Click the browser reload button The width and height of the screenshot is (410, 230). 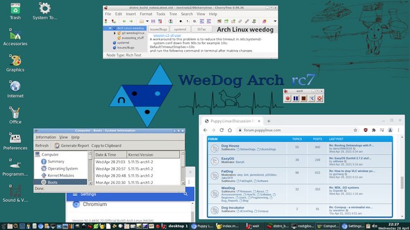click(x=222, y=130)
